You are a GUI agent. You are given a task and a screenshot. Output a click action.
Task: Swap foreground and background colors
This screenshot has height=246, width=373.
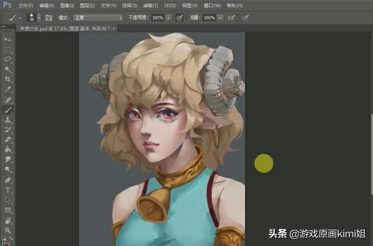click(11, 238)
